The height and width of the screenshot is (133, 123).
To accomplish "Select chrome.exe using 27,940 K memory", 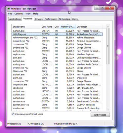I will click(57, 48).
